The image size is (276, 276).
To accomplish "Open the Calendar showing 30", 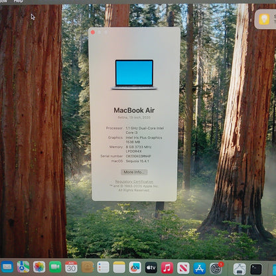I will [x=71, y=267].
